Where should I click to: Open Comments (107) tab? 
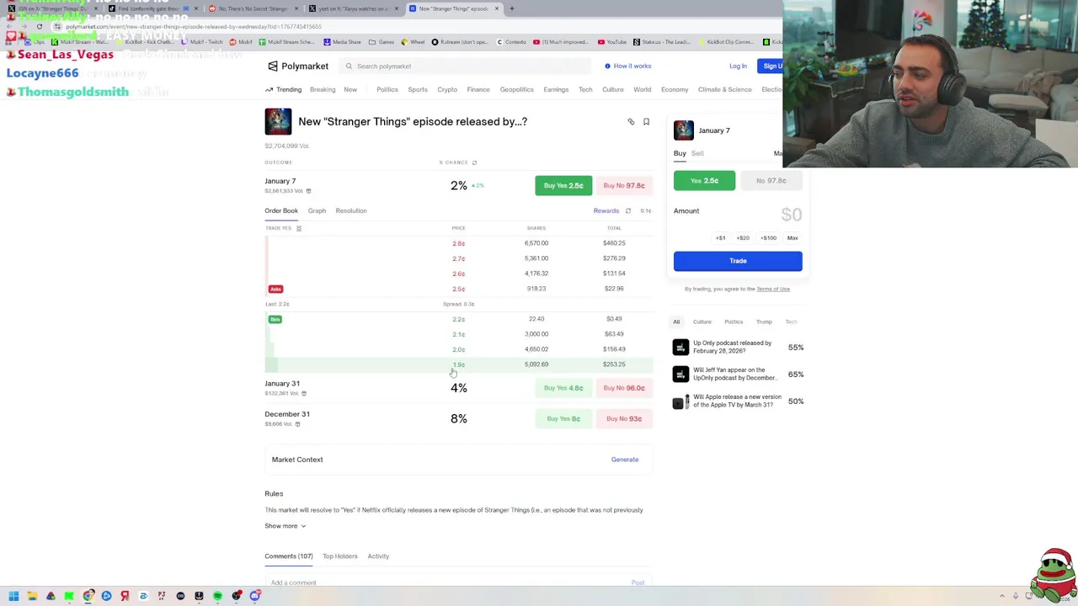click(289, 556)
